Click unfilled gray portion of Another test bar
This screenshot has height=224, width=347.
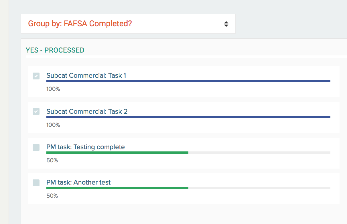pyautogui.click(x=259, y=188)
